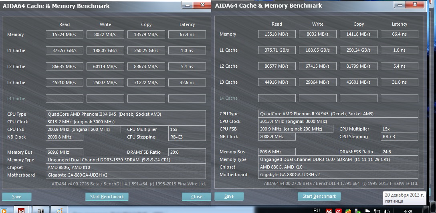Click L1 Cache Copy 250.24 GB/s

point(358,50)
